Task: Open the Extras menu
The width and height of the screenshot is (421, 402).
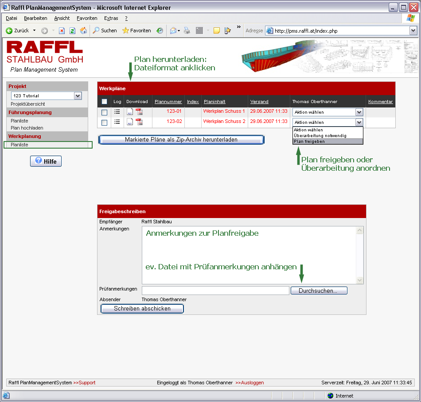Action: (111, 18)
